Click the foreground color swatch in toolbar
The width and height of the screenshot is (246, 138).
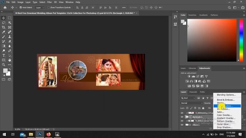coord(5,71)
